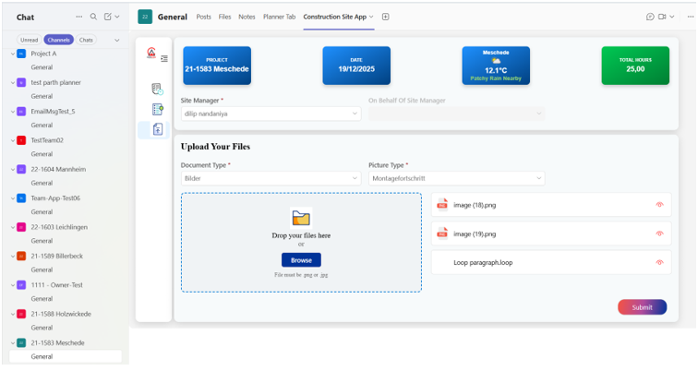Preview image (19).png with eye icon

click(x=659, y=233)
